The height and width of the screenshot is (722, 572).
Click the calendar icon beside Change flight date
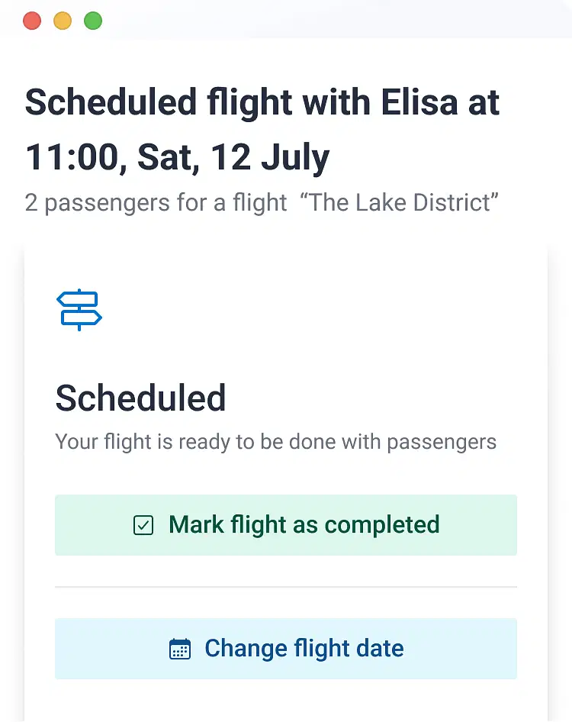pos(180,649)
